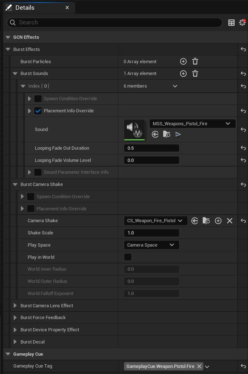Uncheck Placement Info Override under Burst Sounds
248x374 pixels.
click(x=38, y=111)
